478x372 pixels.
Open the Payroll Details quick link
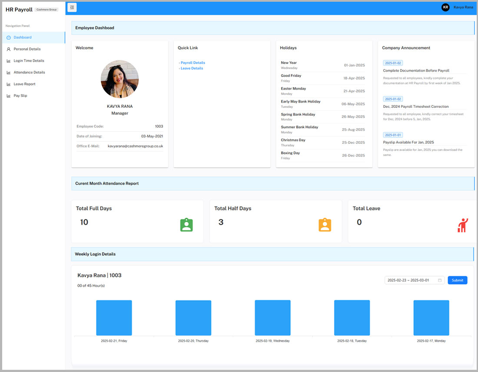coord(193,63)
